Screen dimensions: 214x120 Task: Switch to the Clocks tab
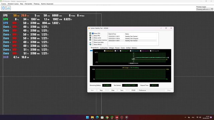(123, 48)
